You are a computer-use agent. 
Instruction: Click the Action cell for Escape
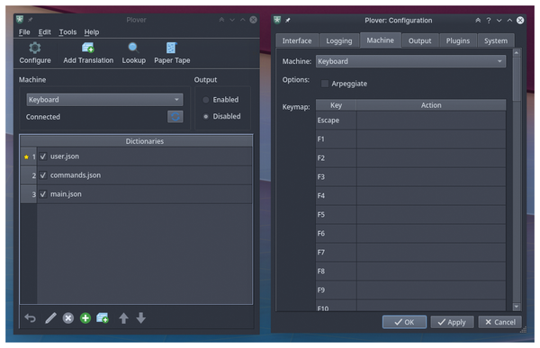[x=431, y=120]
